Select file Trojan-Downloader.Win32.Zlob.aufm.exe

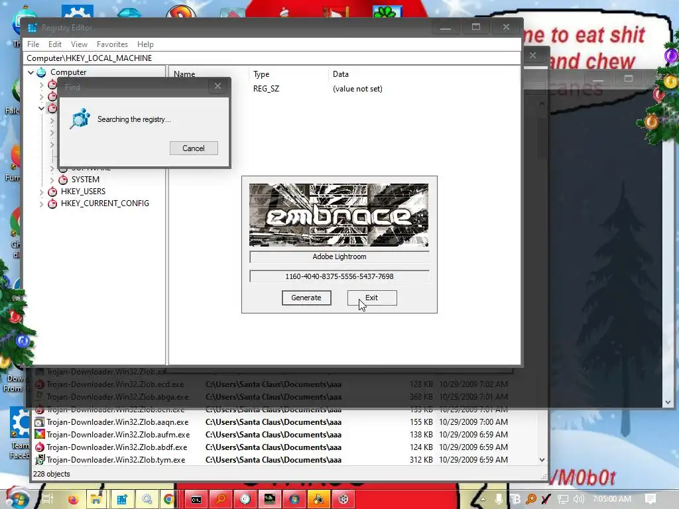click(x=118, y=434)
